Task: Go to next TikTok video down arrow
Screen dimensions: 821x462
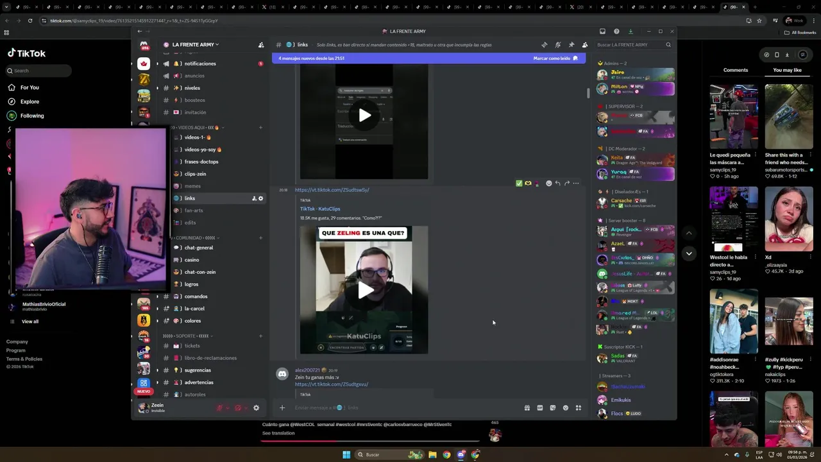Action: click(689, 253)
